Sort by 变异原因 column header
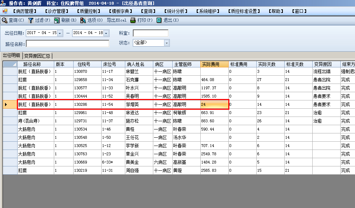355x208 pixels. [x=326, y=64]
